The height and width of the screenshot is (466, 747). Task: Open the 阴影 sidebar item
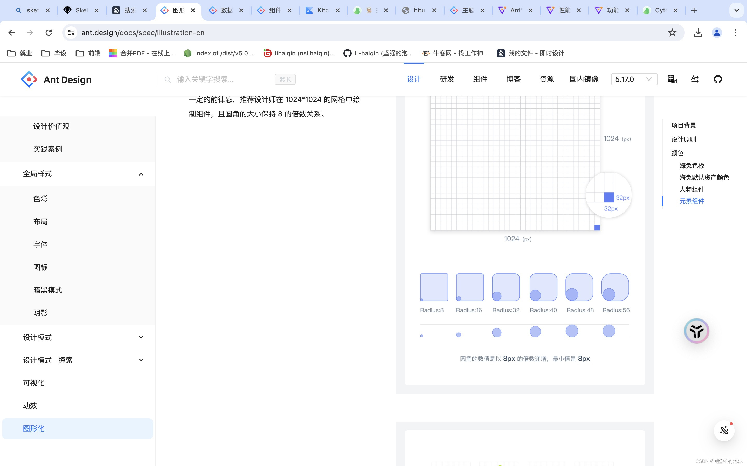point(78,313)
